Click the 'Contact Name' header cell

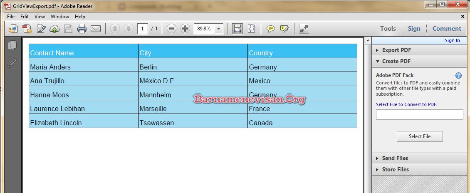[x=83, y=51]
